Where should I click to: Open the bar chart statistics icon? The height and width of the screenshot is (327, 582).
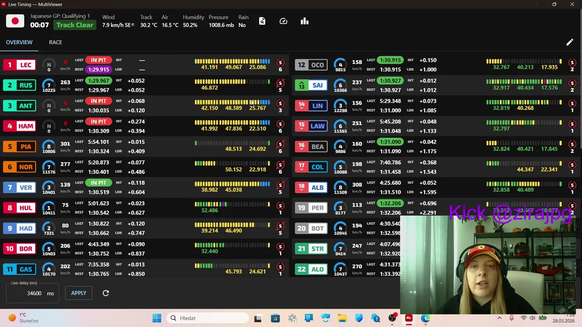[x=305, y=21]
